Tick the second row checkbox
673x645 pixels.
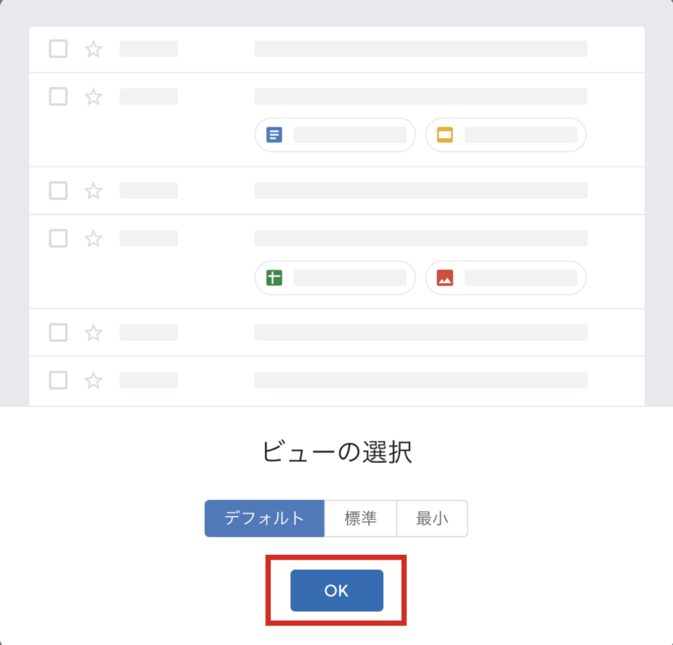(x=58, y=96)
